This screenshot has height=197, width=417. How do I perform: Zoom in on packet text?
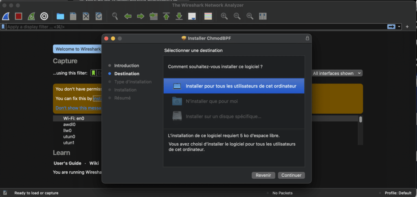point(224,16)
